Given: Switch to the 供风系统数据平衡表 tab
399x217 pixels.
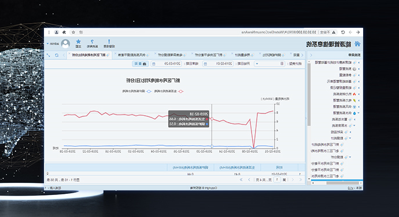Looking at the screenshot, I should 134,55.
